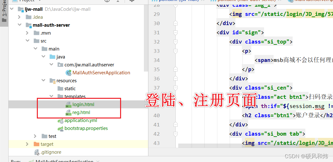This screenshot has height=162, width=333.
Task: Toggle code fold at line 32
Action: [x=175, y=42]
